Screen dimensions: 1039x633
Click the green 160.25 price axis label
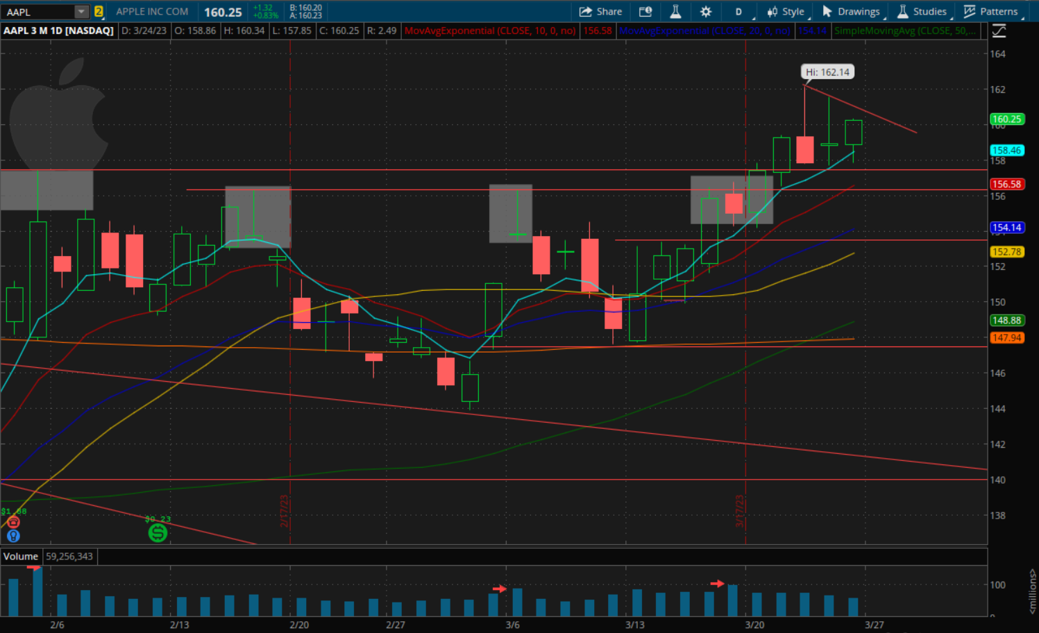[1006, 119]
